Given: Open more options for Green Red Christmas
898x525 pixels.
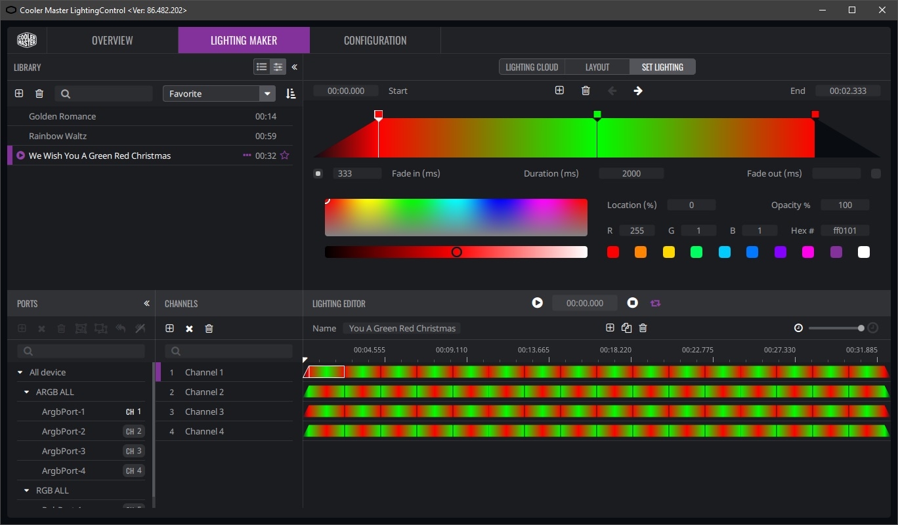Looking at the screenshot, I should pyautogui.click(x=247, y=156).
